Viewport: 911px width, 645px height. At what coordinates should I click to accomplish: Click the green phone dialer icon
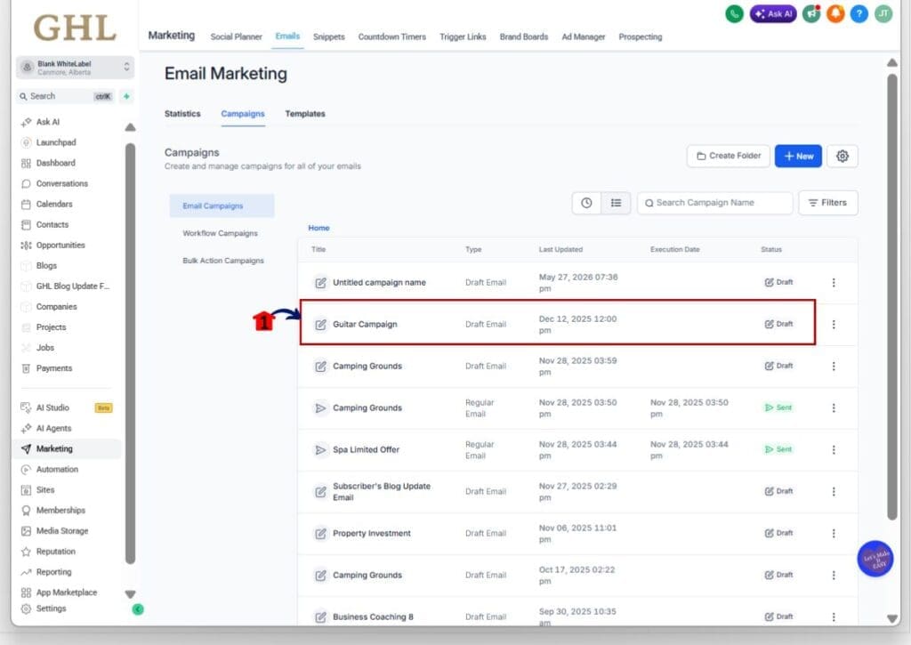tap(734, 13)
